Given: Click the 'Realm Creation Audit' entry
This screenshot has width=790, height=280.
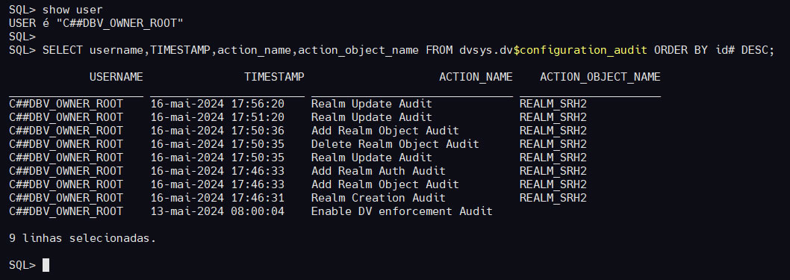Looking at the screenshot, I should (379, 198).
